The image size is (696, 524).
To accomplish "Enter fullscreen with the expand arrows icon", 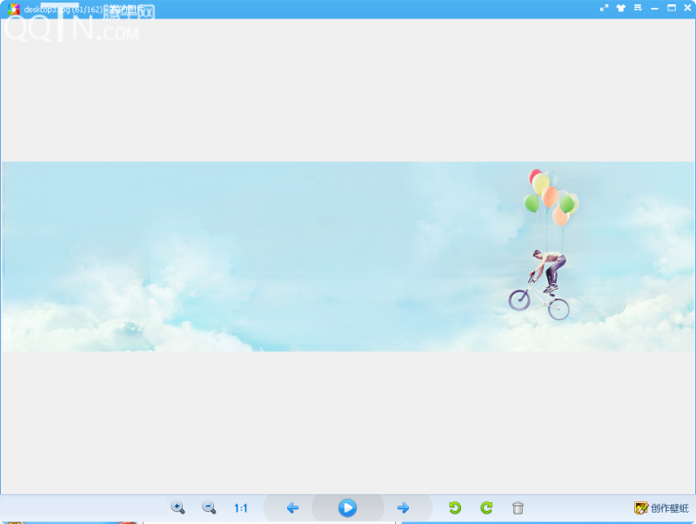I will [x=604, y=8].
